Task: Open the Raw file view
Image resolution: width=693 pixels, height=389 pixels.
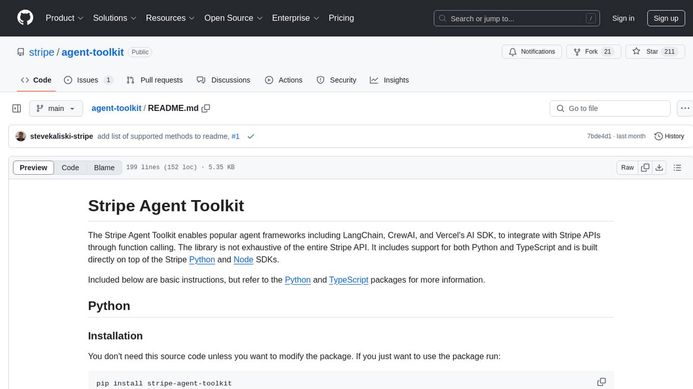Action: point(627,168)
